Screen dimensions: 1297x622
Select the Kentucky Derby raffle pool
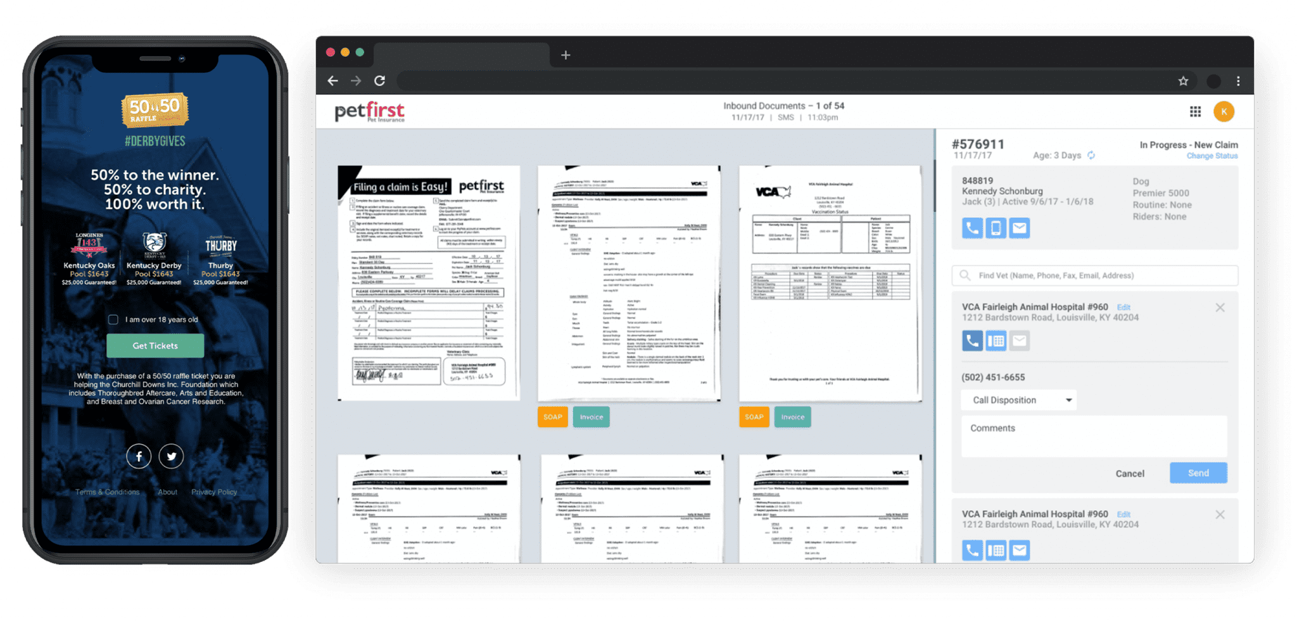click(x=154, y=259)
